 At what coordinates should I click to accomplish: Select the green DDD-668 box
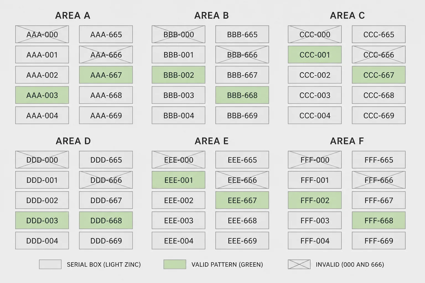[x=106, y=220]
